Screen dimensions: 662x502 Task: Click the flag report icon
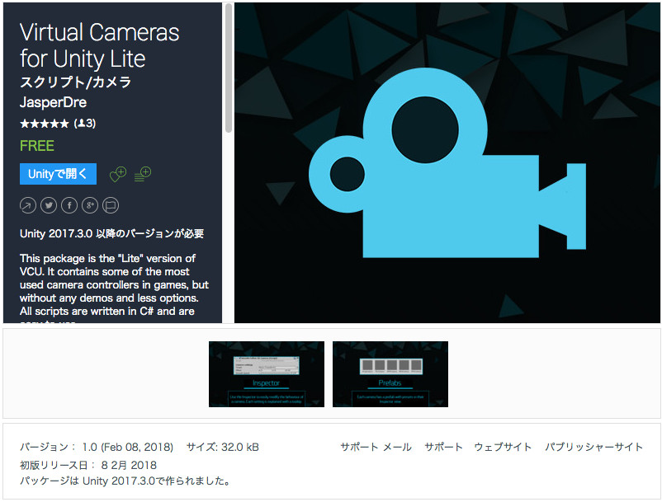(111, 206)
